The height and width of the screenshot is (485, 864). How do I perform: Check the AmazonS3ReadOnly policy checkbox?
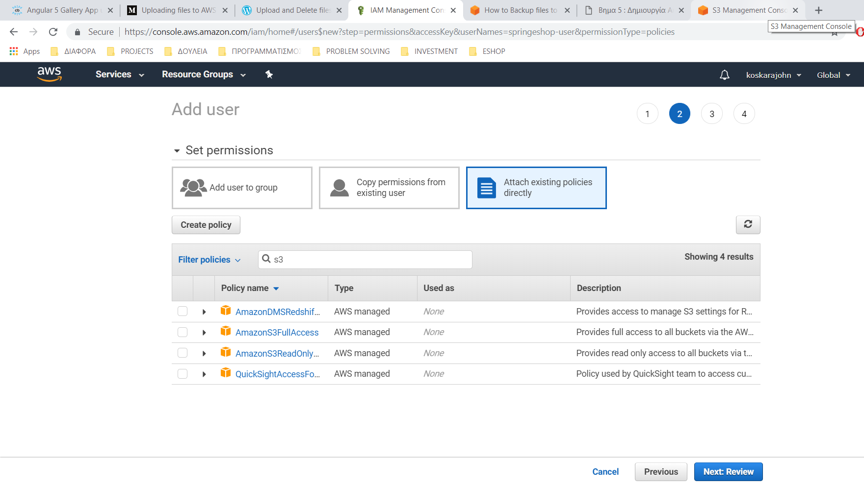[x=183, y=353]
